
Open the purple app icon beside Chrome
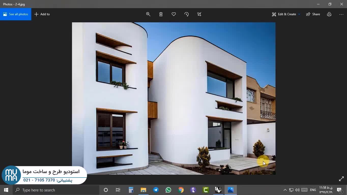pos(193,190)
